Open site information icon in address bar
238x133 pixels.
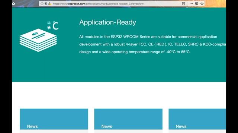(42, 4)
